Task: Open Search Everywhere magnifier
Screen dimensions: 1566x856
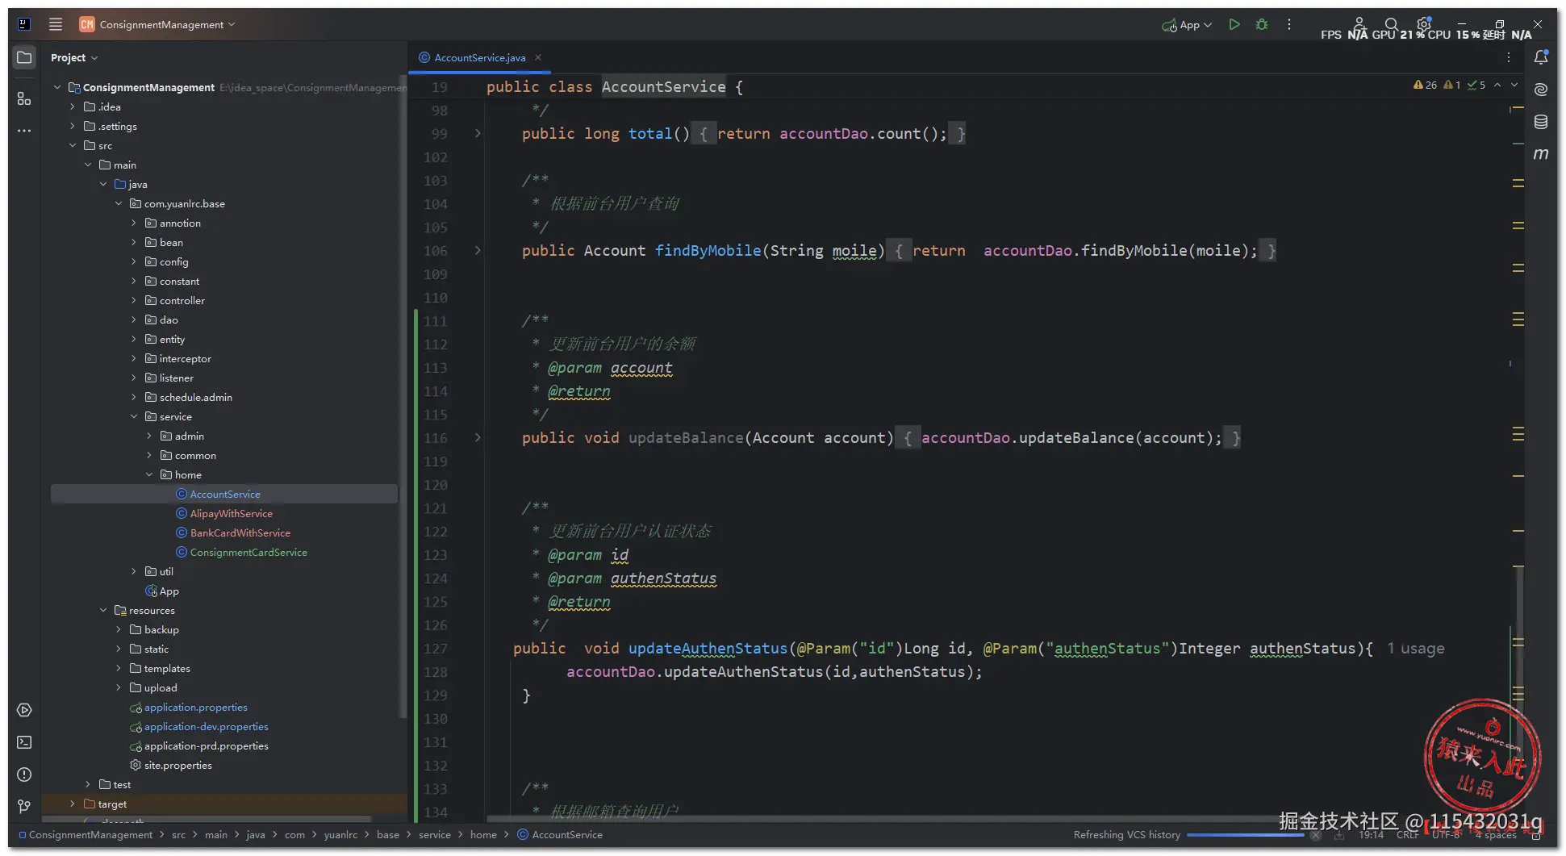Action: 1392,24
